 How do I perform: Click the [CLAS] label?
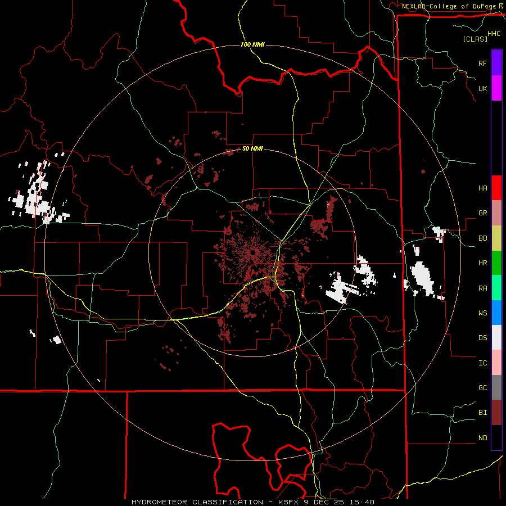pyautogui.click(x=475, y=39)
